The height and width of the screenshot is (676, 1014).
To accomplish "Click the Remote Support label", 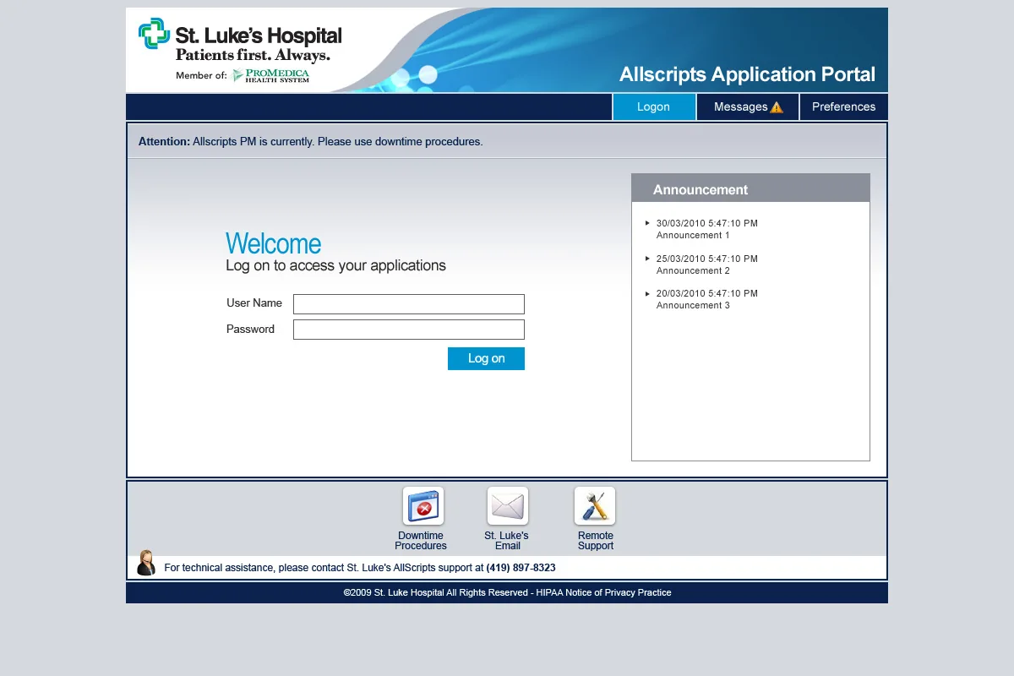I will click(x=596, y=541).
